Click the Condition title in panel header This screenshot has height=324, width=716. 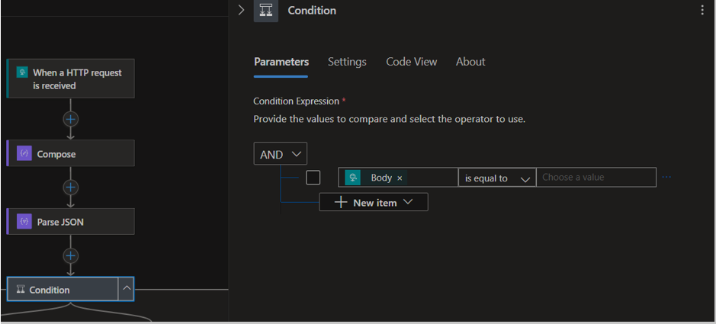[312, 11]
